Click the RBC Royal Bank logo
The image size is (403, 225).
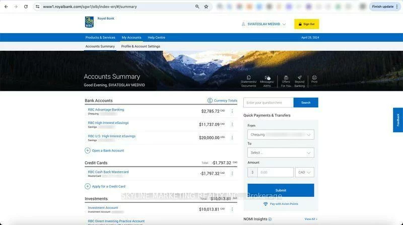click(89, 22)
